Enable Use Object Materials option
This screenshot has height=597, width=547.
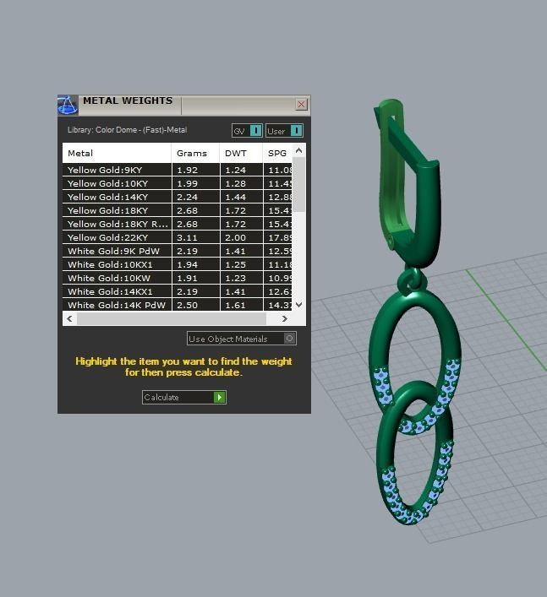pyautogui.click(x=242, y=339)
